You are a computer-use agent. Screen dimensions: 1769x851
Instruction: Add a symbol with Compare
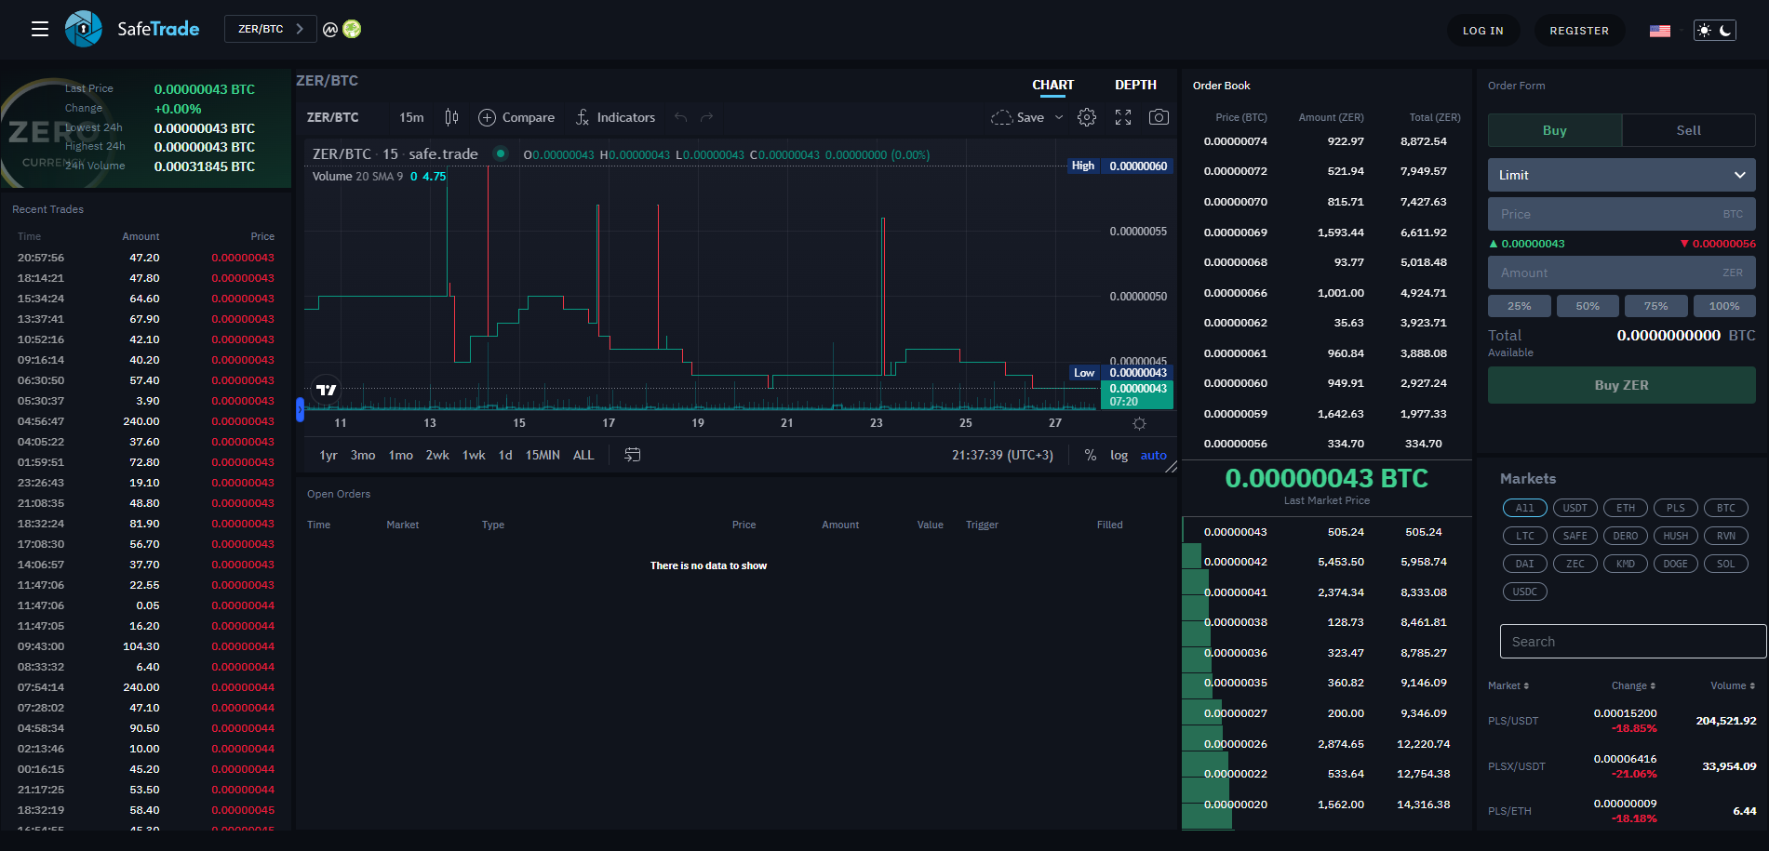[x=516, y=117]
